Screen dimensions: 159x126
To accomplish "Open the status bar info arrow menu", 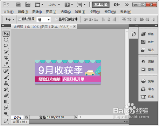I will pyautogui.click(x=76, y=117).
